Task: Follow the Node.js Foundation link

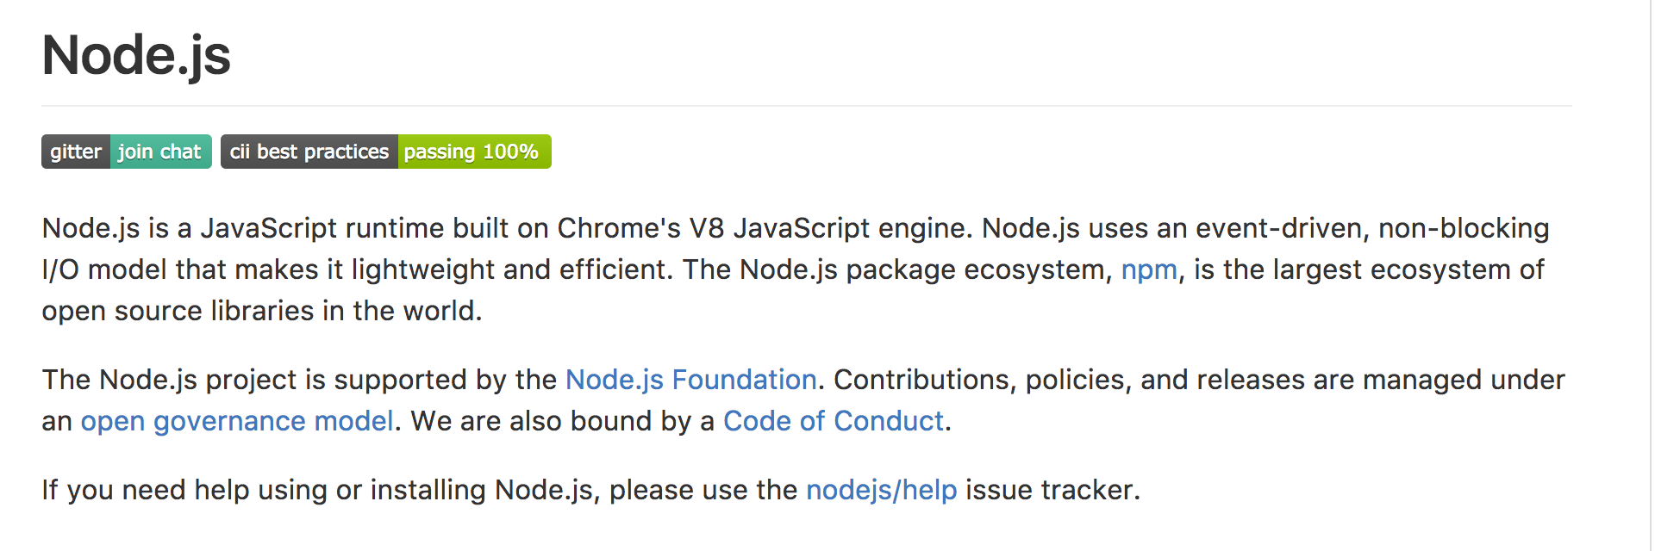Action: (690, 381)
